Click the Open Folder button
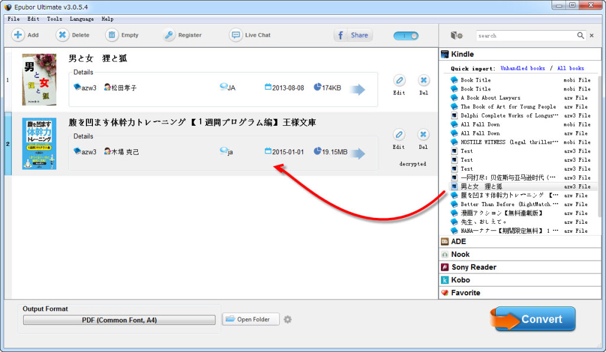 point(251,320)
